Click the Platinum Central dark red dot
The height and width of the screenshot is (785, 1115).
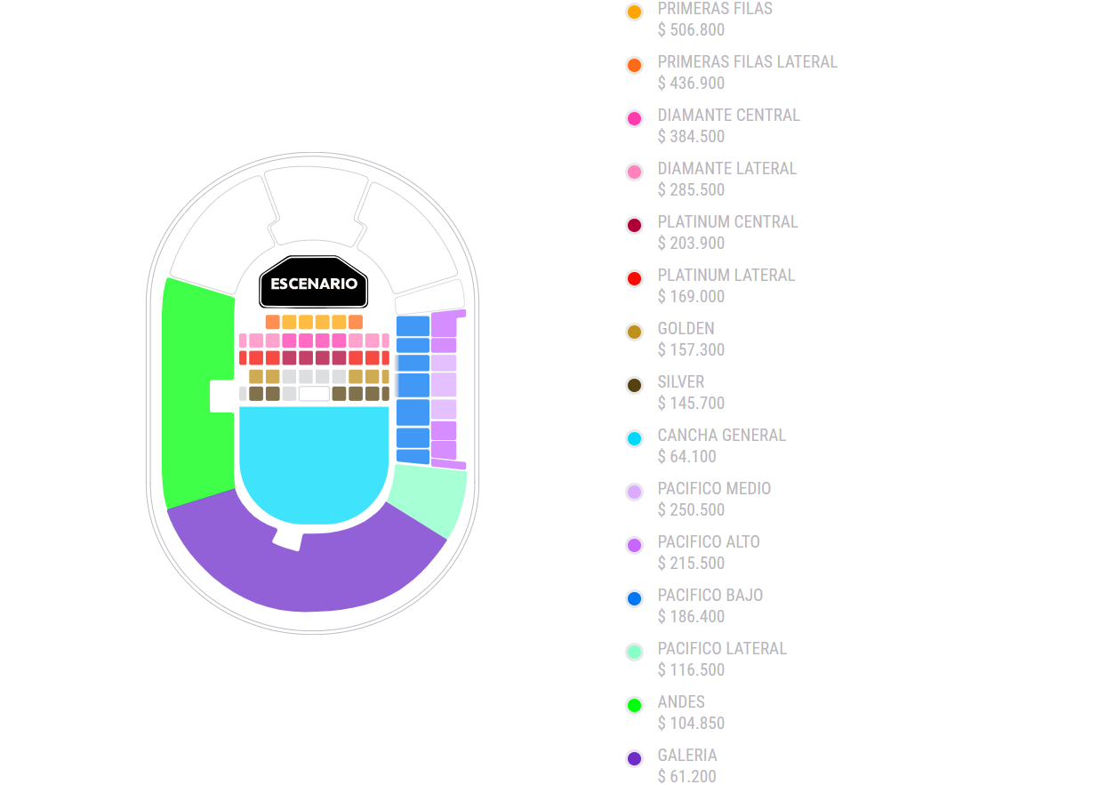[x=634, y=226]
